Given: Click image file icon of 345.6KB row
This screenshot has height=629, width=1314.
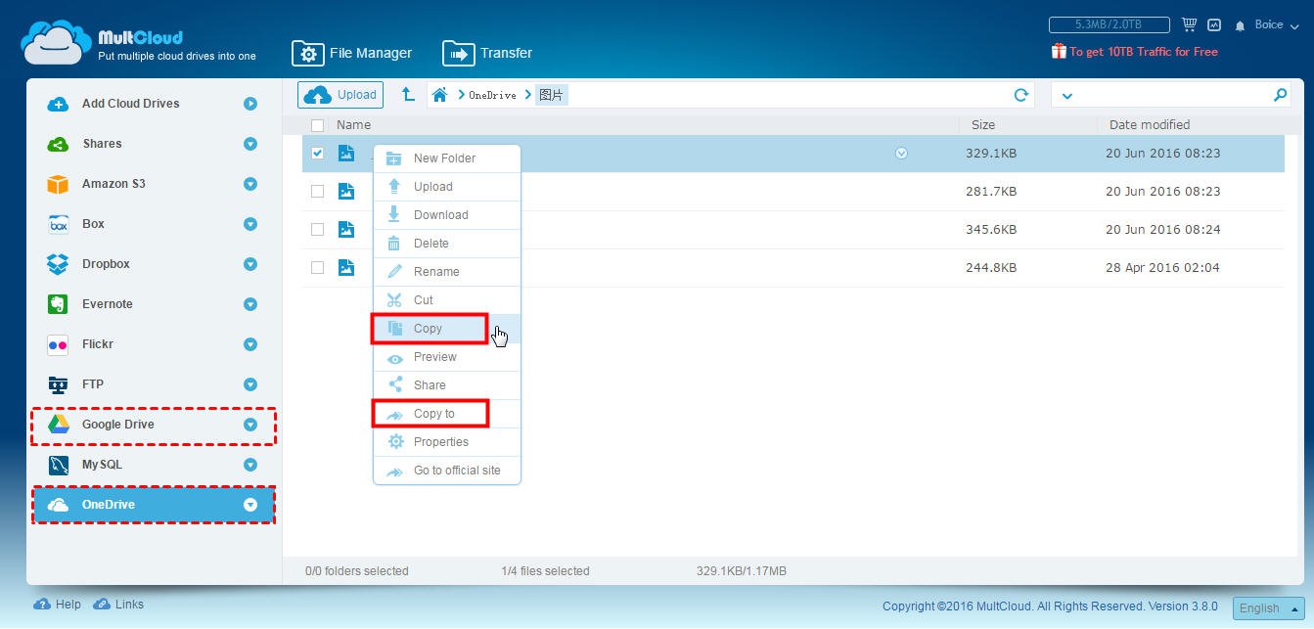Looking at the screenshot, I should (x=345, y=229).
